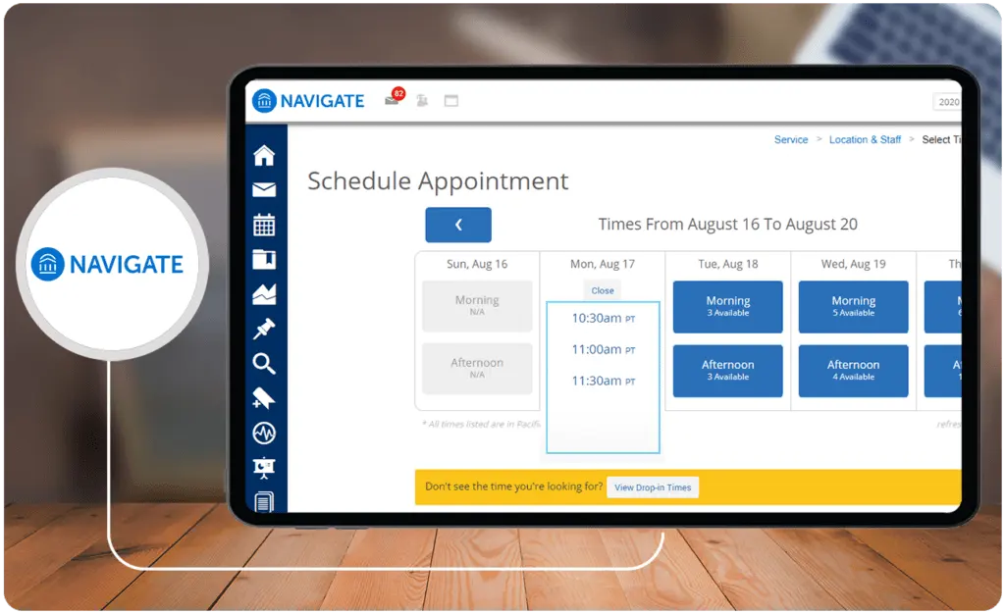Viewport: 1005px width, 614px height.
Task: Open the folder Cases icon in sidebar
Action: 264,259
